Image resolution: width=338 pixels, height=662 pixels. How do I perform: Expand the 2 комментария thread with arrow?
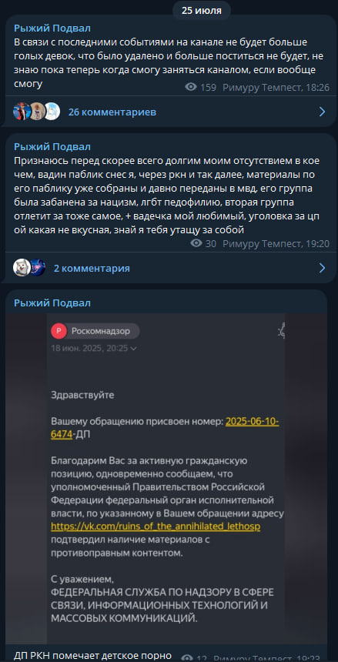point(322,268)
